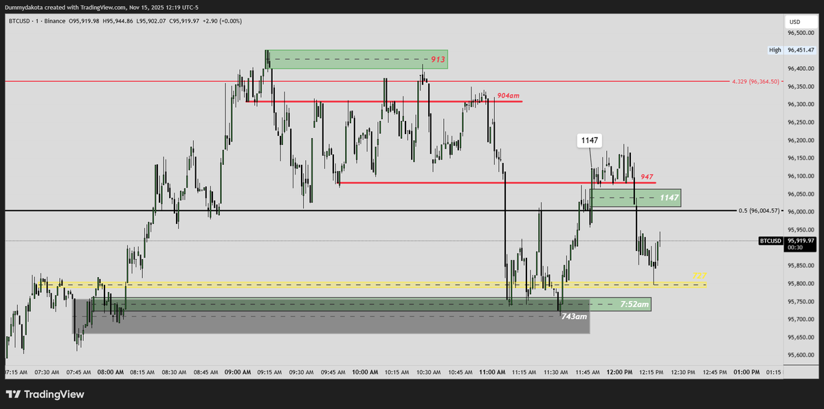The width and height of the screenshot is (824, 409).
Task: Click the low value L95,902.07 in header
Action: click(150, 21)
